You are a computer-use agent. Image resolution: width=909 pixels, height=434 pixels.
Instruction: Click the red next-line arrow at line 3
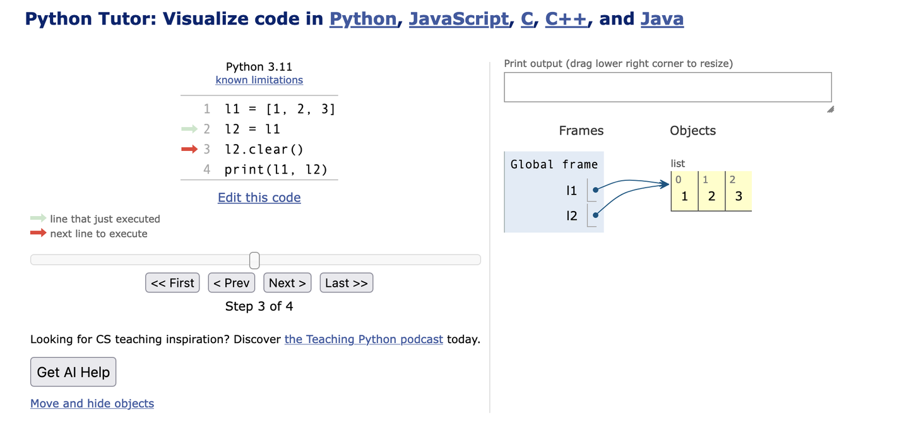pyautogui.click(x=189, y=149)
